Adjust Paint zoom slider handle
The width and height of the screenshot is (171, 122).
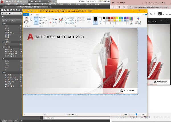pos(136,115)
